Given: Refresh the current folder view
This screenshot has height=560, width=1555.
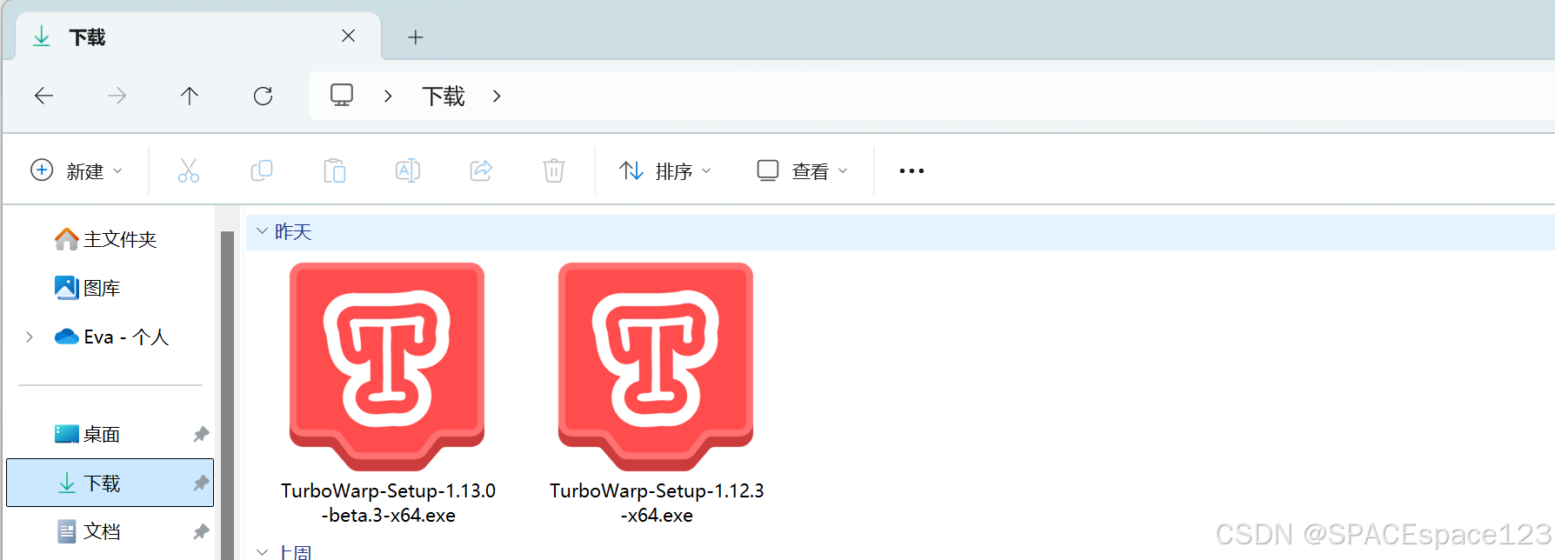Looking at the screenshot, I should (x=263, y=96).
